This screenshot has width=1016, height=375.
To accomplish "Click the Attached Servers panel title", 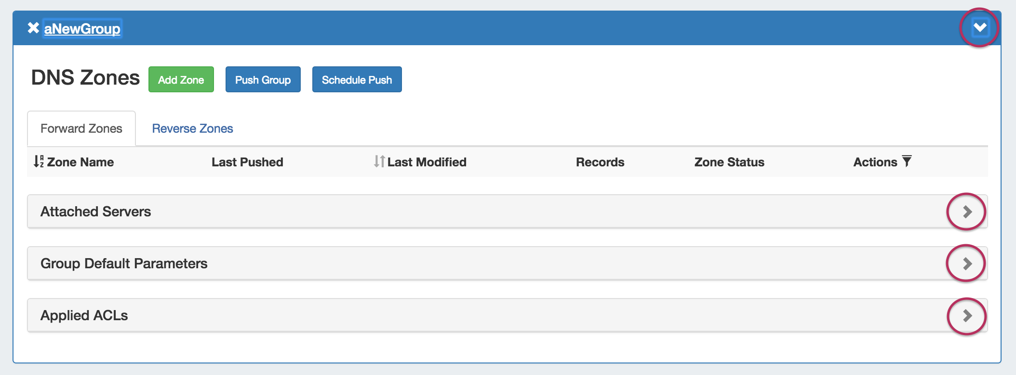I will click(x=95, y=212).
